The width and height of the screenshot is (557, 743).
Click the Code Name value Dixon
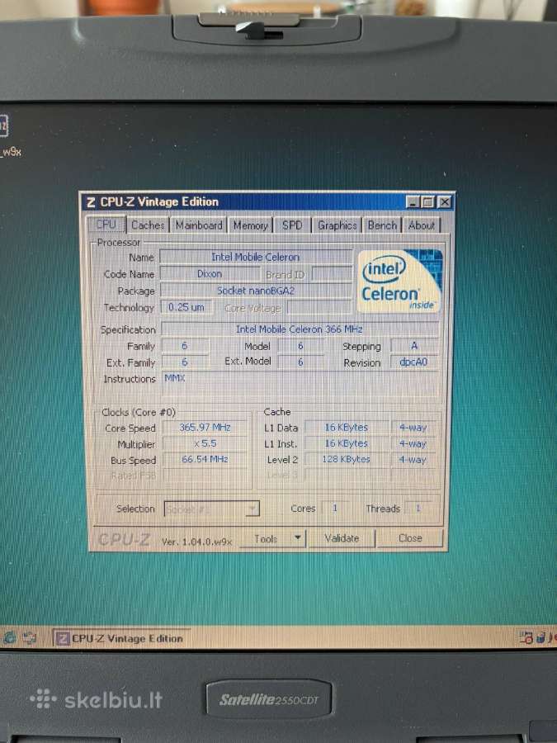click(210, 274)
